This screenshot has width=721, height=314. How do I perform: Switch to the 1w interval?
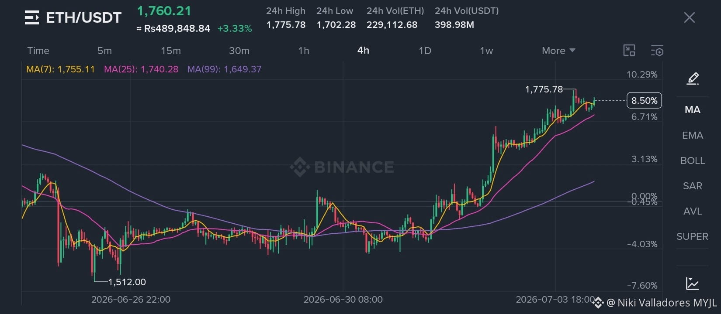pyautogui.click(x=486, y=51)
